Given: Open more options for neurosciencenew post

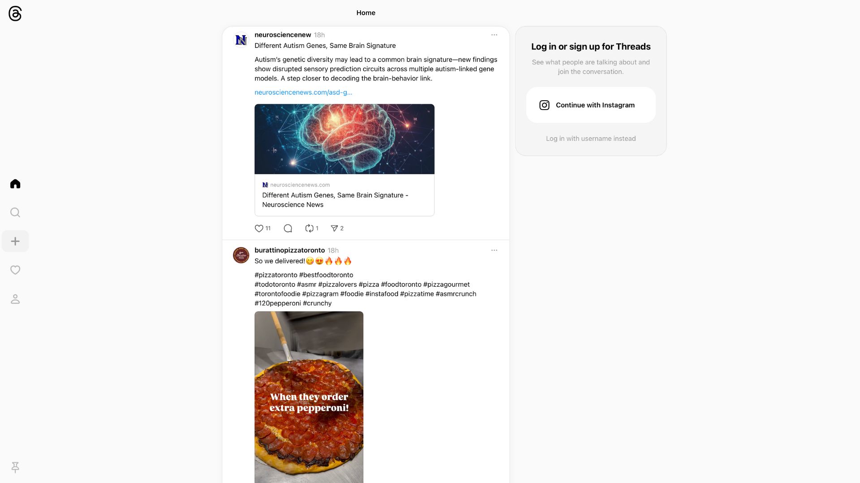Looking at the screenshot, I should (494, 35).
